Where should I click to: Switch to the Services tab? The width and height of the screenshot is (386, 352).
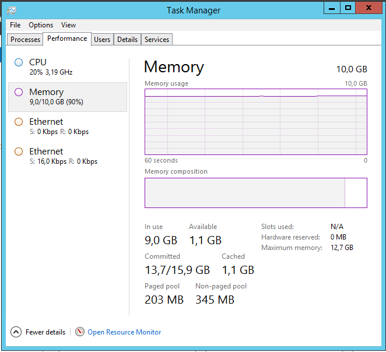[x=157, y=40]
